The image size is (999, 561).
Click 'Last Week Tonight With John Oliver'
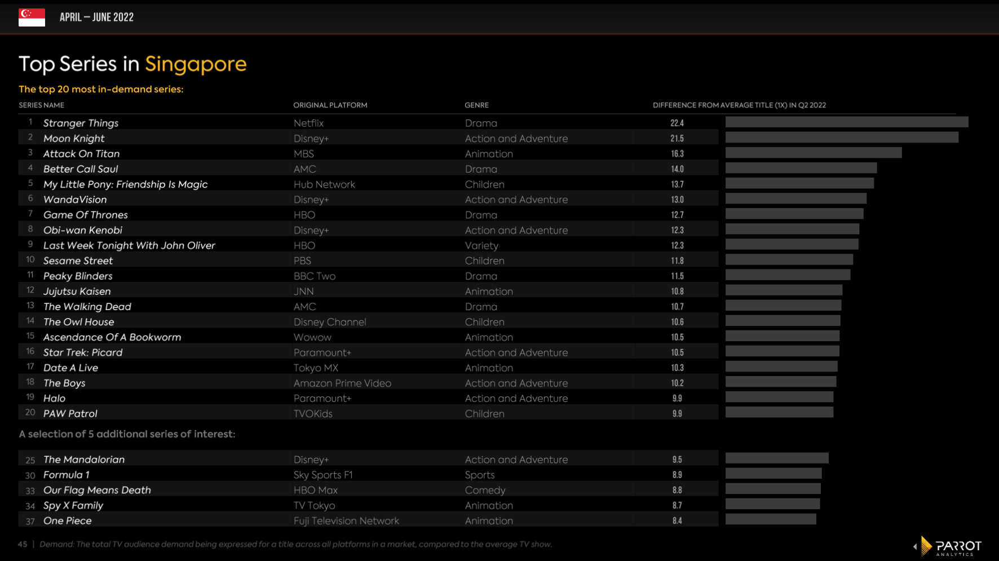(x=129, y=245)
